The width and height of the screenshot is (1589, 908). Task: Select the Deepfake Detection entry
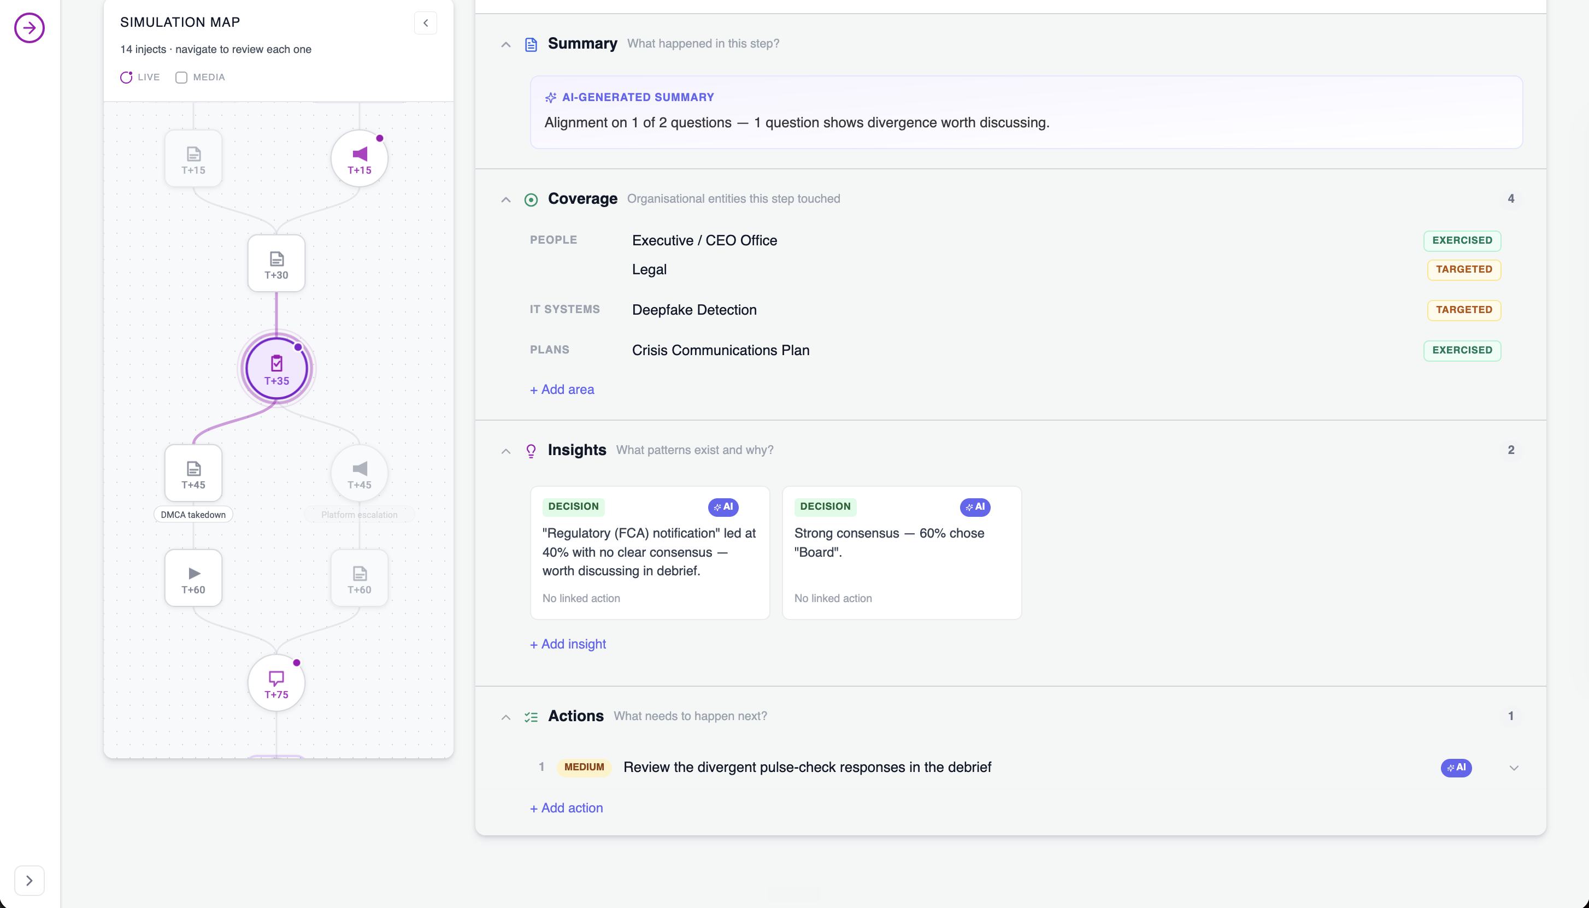(x=694, y=310)
